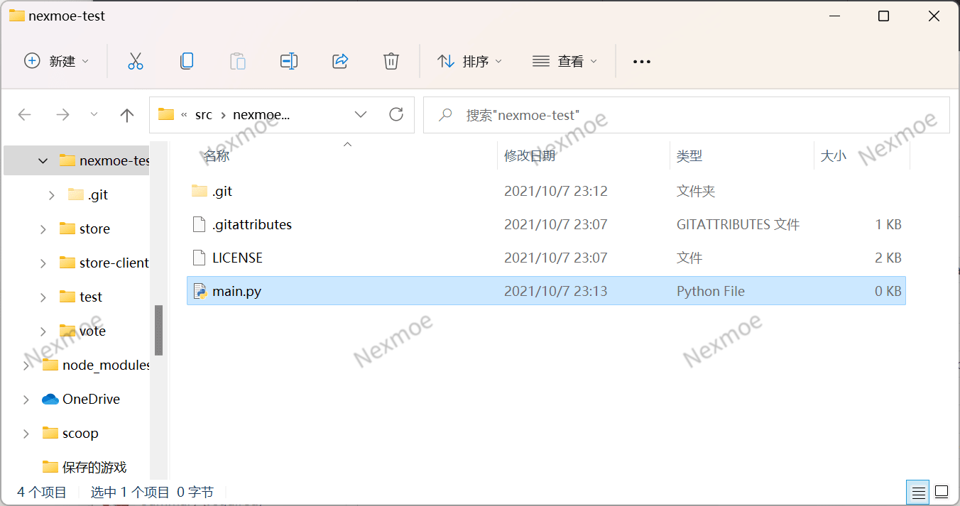Select the LICENSE file
This screenshot has height=506, width=960.
coord(237,258)
